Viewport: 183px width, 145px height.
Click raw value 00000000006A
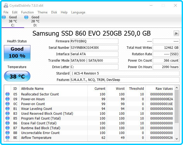pyautogui.click(x=162, y=109)
